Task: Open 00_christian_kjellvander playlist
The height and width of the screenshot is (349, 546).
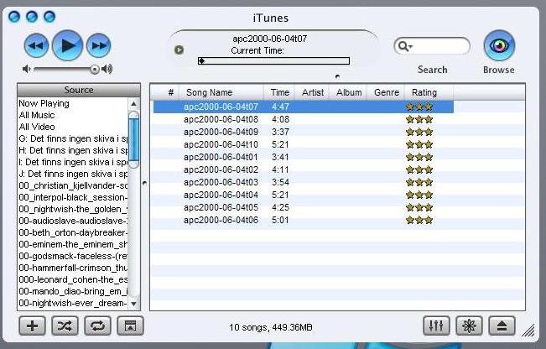Action: [x=73, y=185]
